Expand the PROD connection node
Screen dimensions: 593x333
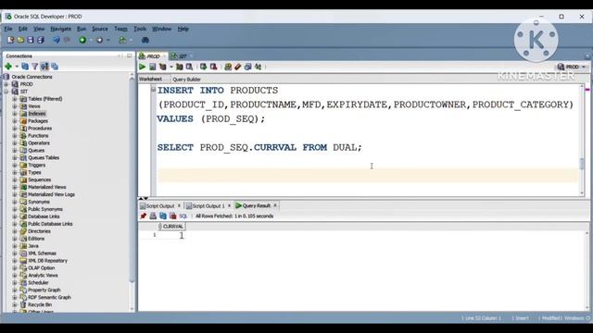(x=6, y=84)
